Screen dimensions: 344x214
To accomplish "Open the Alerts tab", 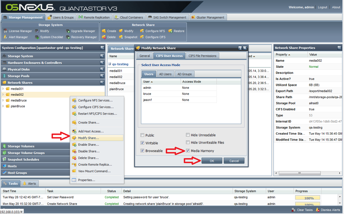I will point(30,184).
